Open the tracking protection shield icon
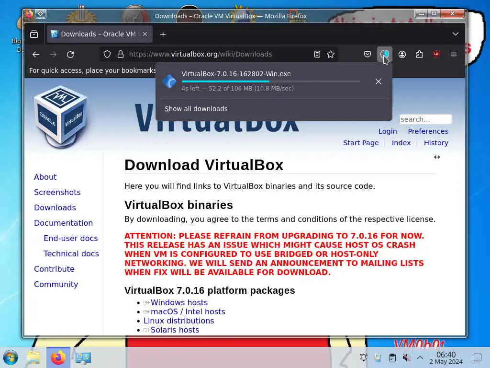 point(107,55)
